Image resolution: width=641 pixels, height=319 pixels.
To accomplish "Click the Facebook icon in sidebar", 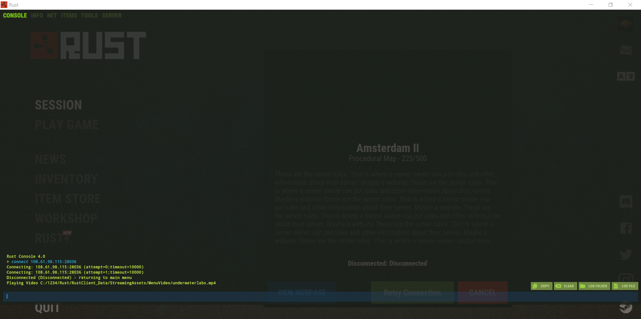I will (x=626, y=228).
